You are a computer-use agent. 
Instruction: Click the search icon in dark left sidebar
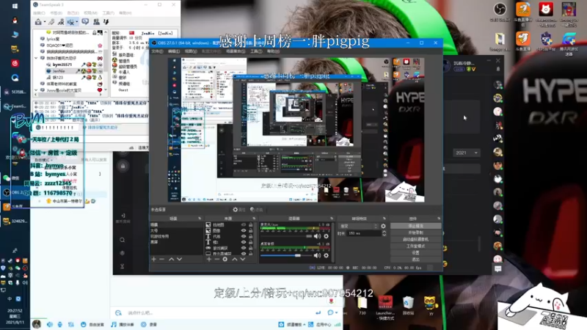point(123,240)
